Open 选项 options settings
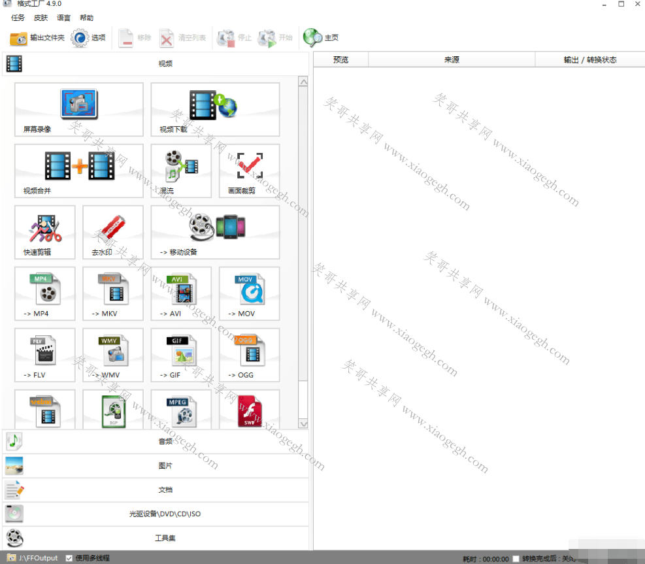645x564 pixels. coord(88,38)
